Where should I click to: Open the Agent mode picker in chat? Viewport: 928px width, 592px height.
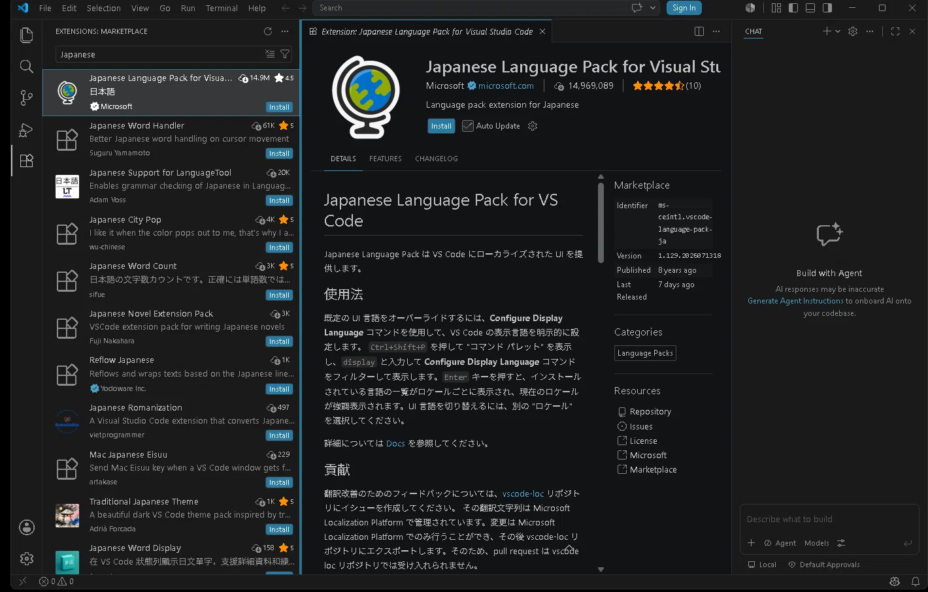[x=780, y=543]
